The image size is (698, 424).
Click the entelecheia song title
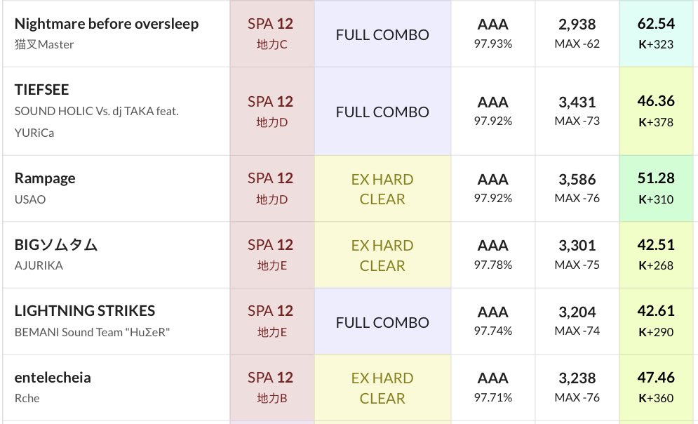53,378
